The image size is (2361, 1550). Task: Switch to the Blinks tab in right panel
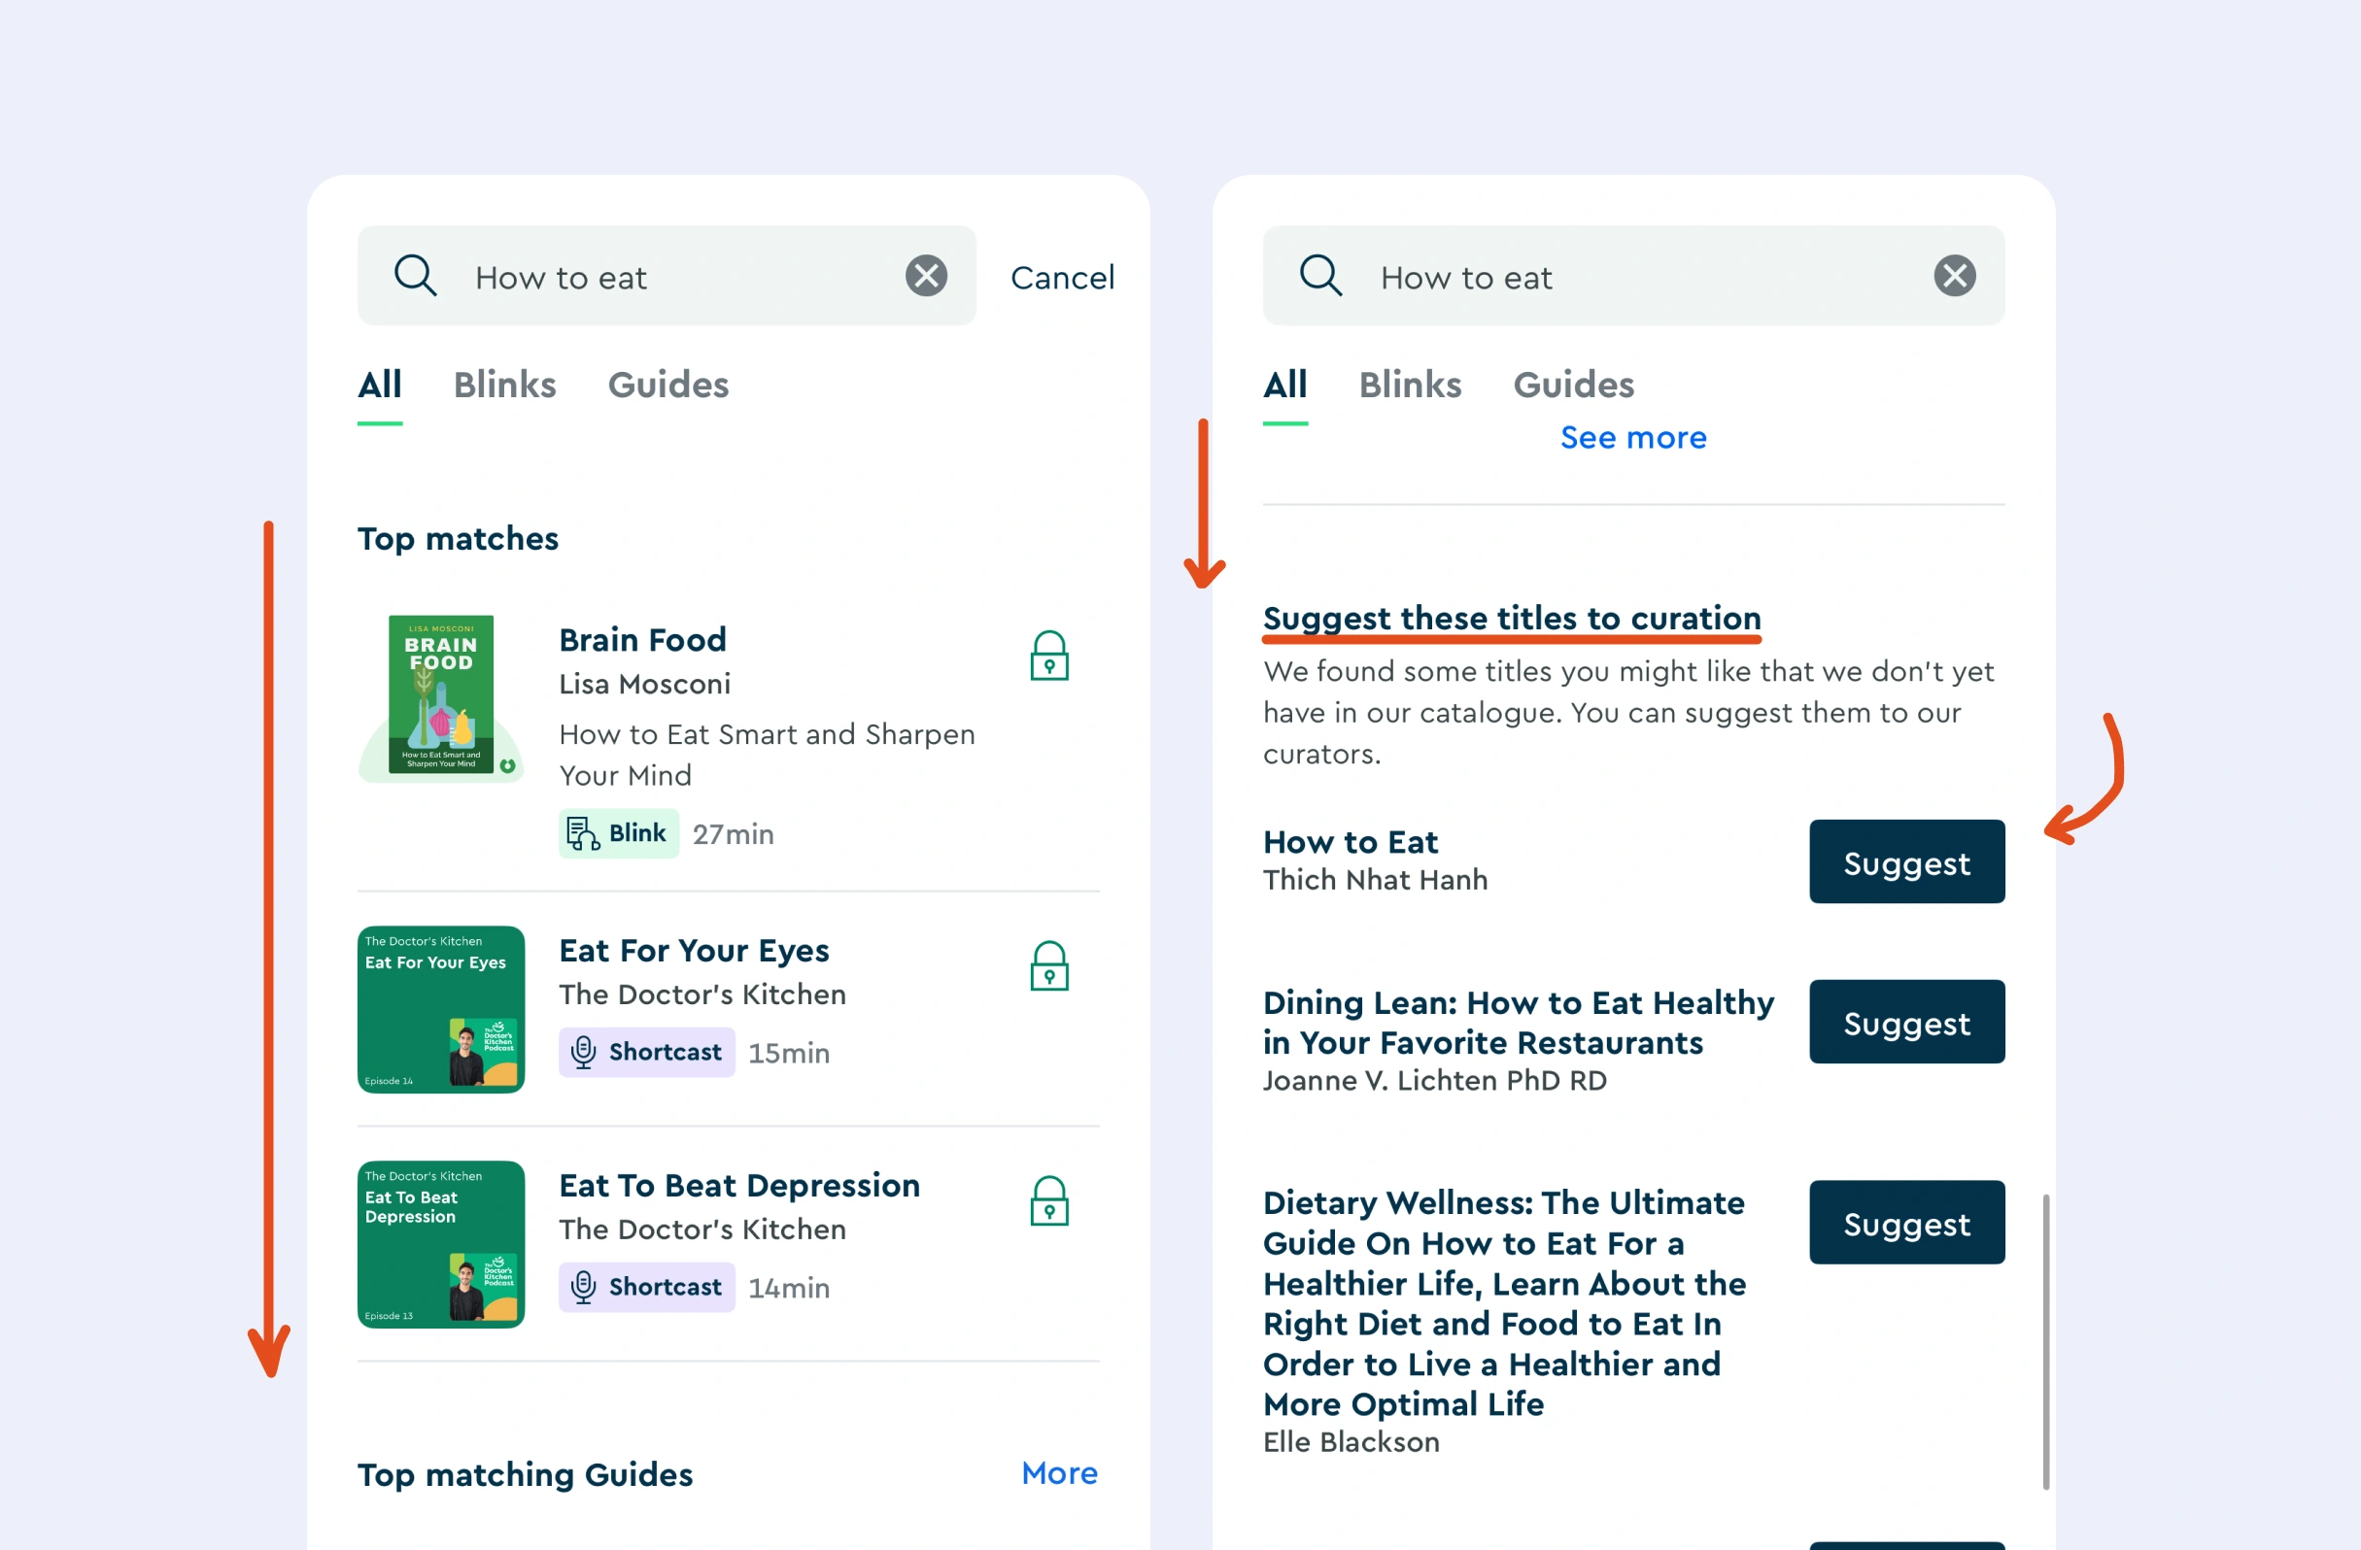[x=1410, y=385]
